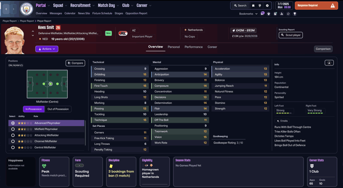The height and width of the screenshot is (188, 343).
Task: Open the purple Actions dropdown
Action: pyautogui.click(x=47, y=49)
